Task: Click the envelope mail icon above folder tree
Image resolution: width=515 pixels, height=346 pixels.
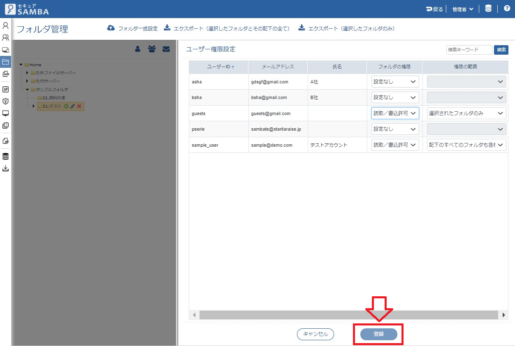Action: click(x=166, y=49)
